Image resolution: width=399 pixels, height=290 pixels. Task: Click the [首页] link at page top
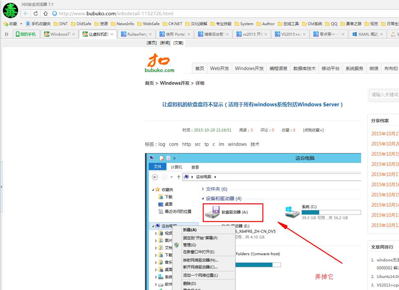152,43
